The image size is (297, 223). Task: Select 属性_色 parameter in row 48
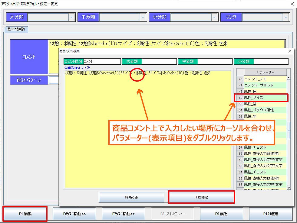(265, 91)
